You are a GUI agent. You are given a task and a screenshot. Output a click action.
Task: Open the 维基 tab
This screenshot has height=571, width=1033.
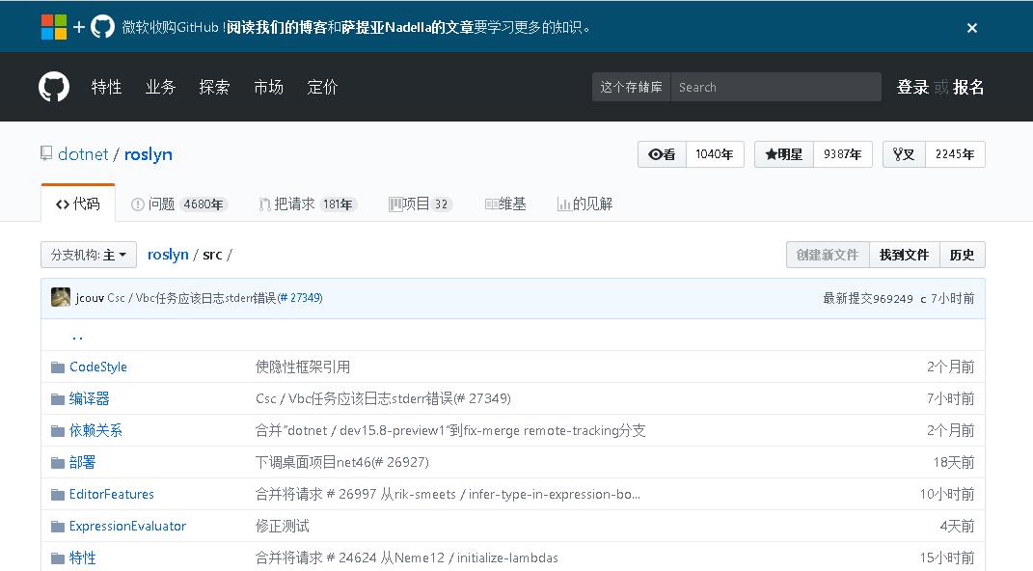tap(505, 204)
